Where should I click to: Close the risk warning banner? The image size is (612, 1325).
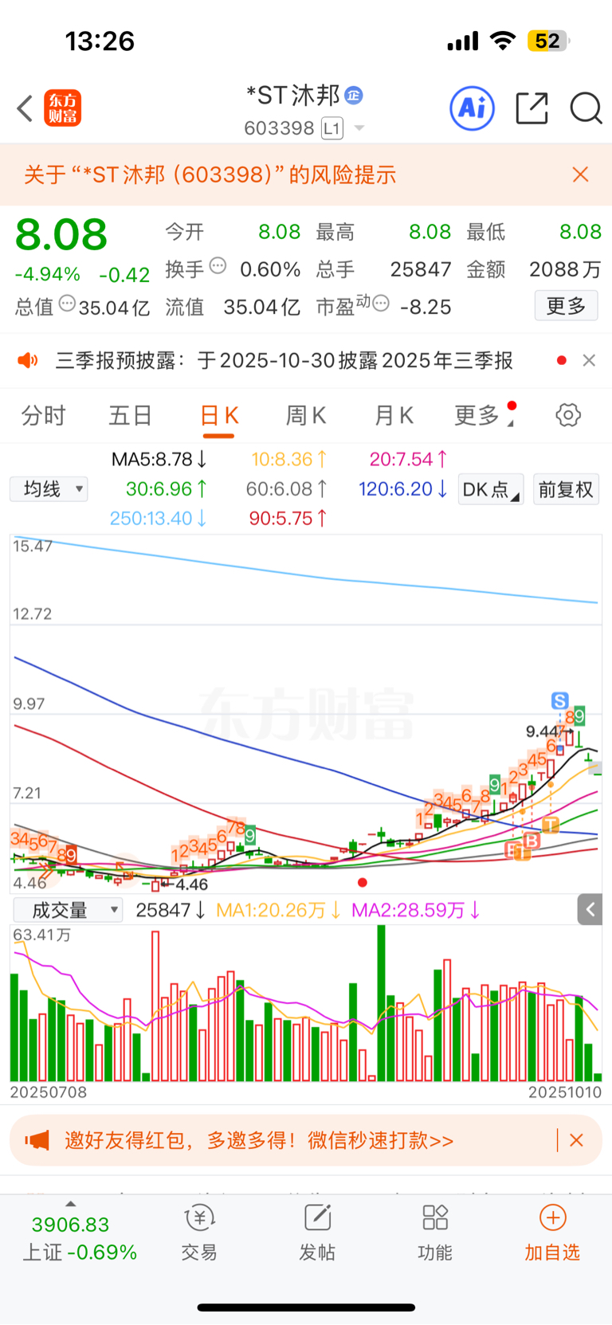581,174
